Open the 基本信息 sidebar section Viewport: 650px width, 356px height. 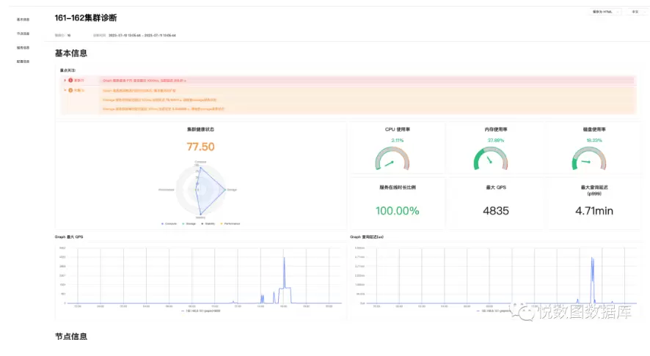tap(23, 19)
